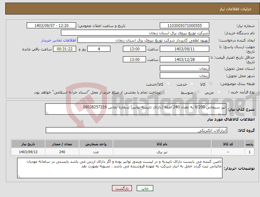260x197 pixels.
Task: Select the کالا radio button
Action: (x=211, y=84)
